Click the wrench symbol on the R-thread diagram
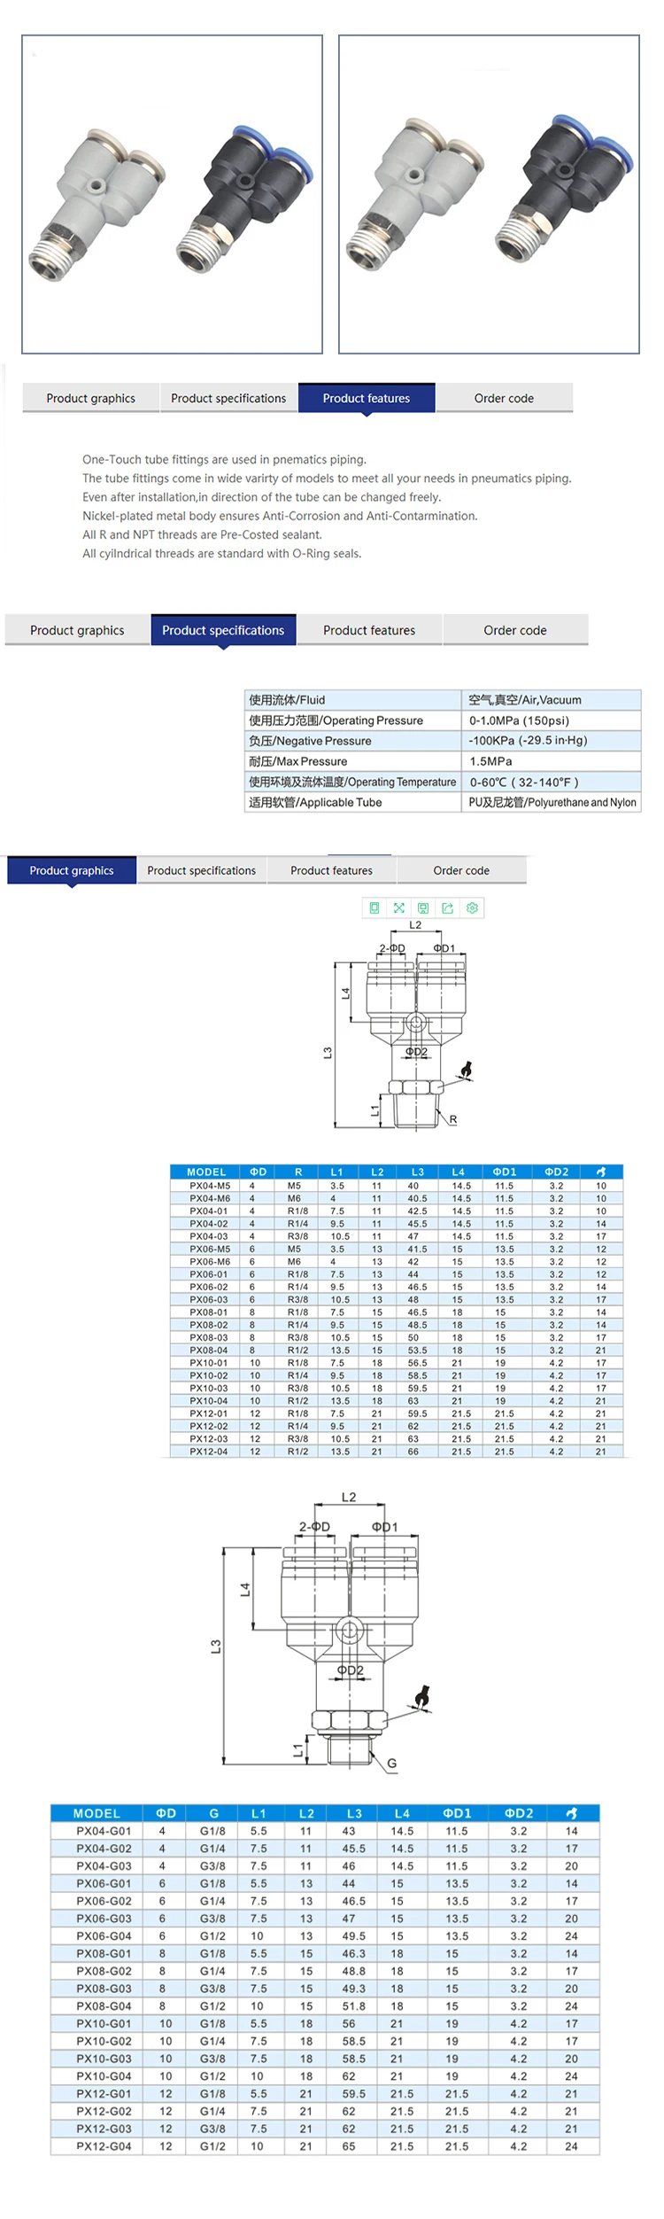The width and height of the screenshot is (664, 2219). 467,1070
